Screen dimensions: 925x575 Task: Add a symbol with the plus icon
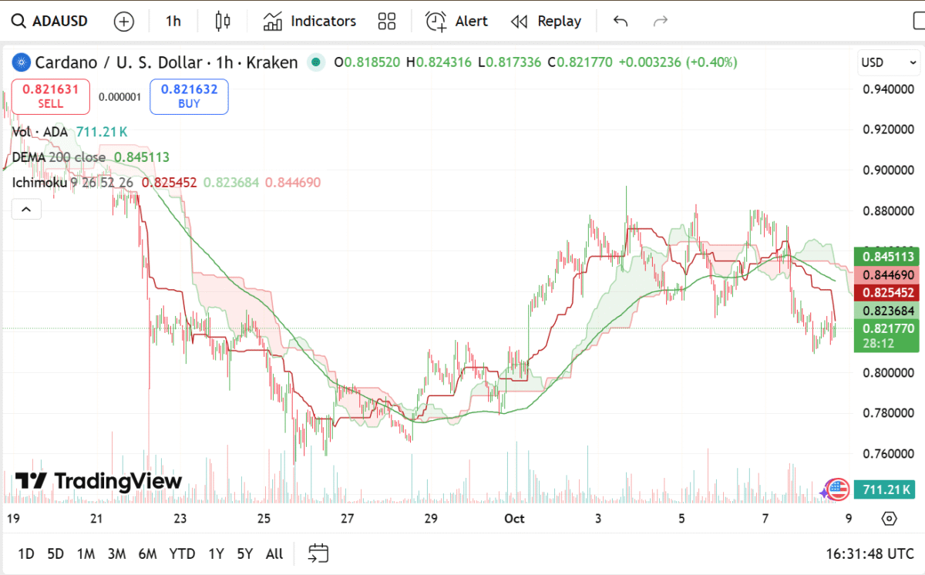point(123,21)
